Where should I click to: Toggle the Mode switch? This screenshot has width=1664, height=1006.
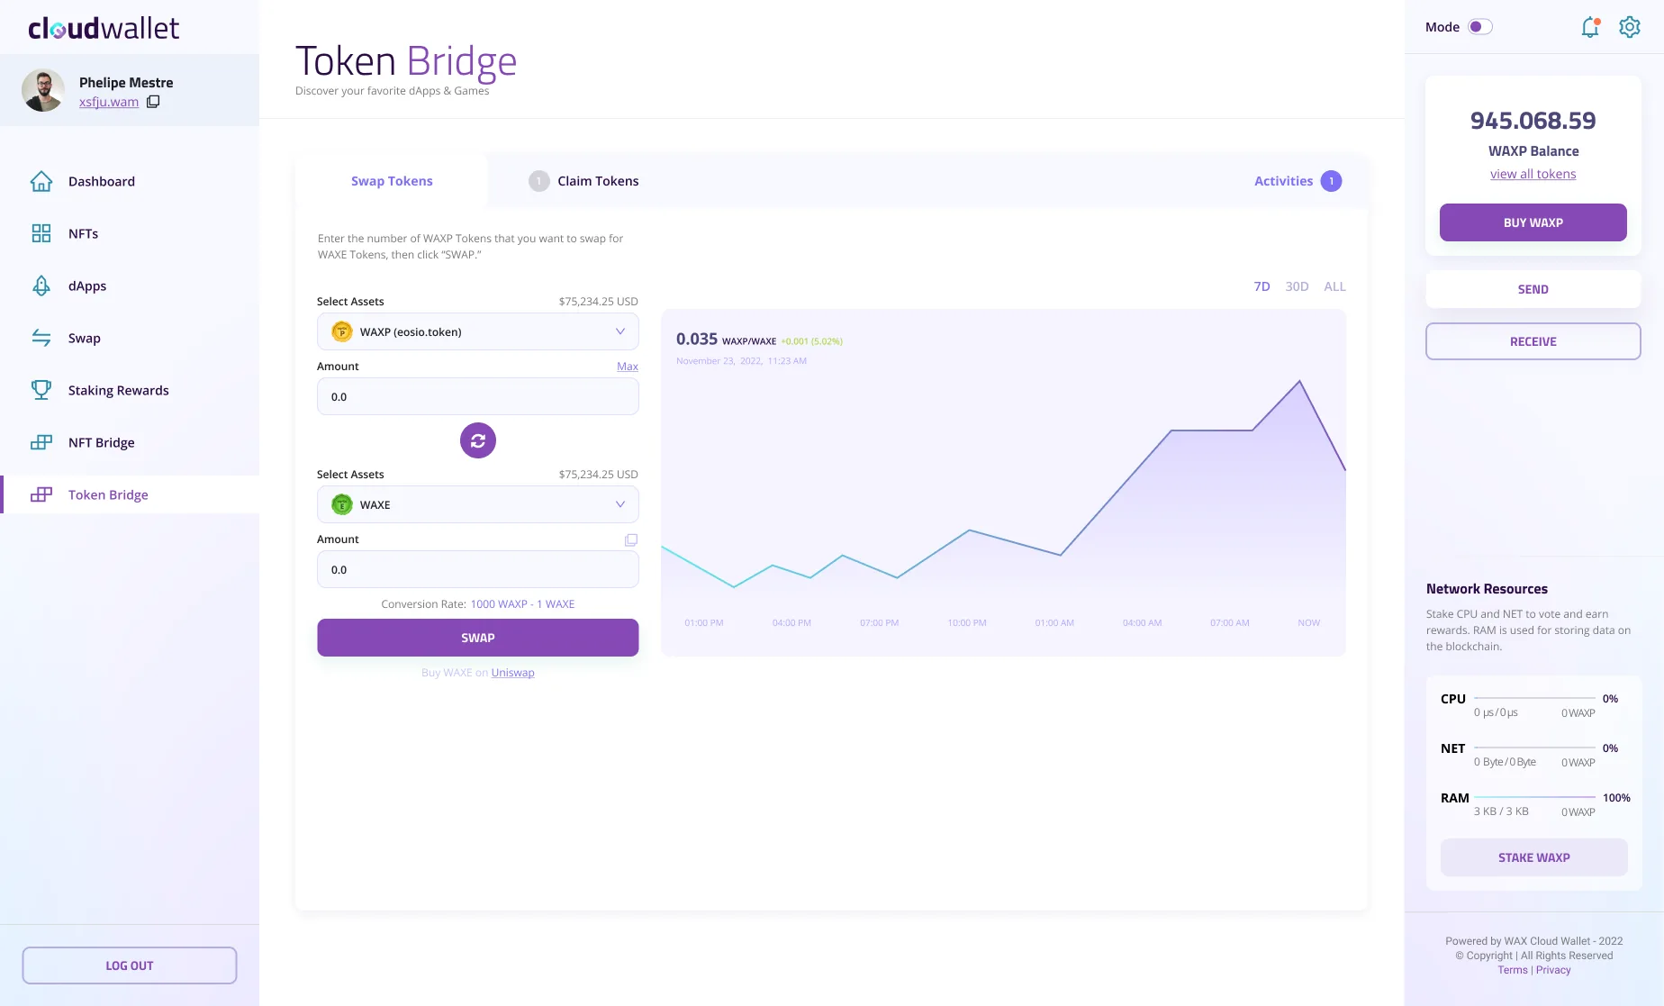click(1480, 27)
